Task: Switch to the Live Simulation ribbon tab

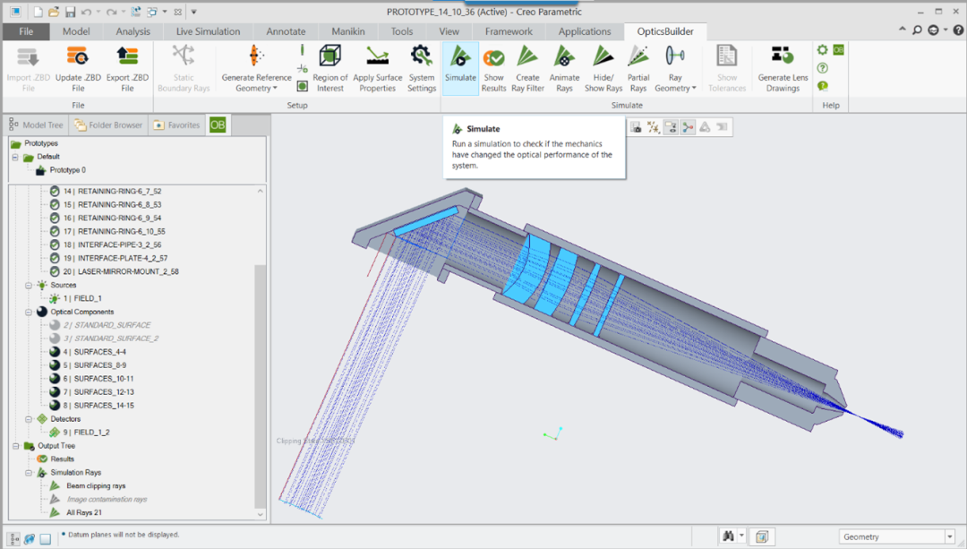Action: click(208, 31)
